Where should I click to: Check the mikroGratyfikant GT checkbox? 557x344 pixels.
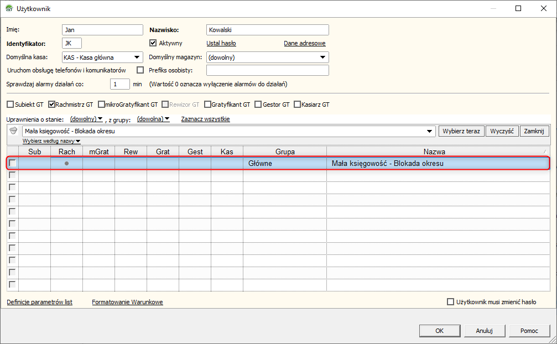click(101, 105)
